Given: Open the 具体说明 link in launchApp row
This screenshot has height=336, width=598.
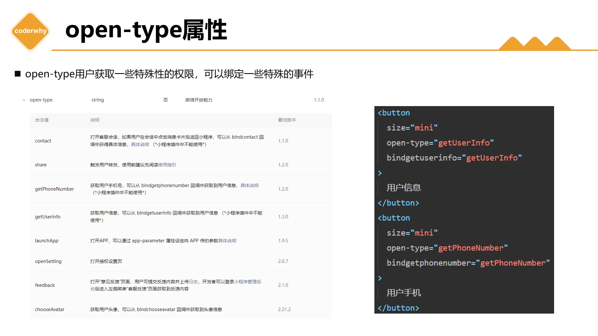Looking at the screenshot, I should click(227, 241).
